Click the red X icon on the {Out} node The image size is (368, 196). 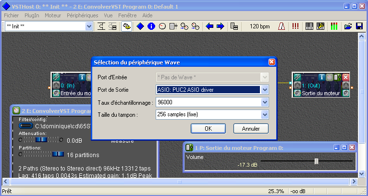(x=345, y=77)
